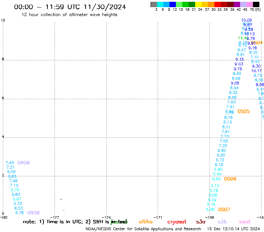The height and width of the screenshot is (232, 264).
Task: Click the wave height value '5.35'
Action: point(210,210)
